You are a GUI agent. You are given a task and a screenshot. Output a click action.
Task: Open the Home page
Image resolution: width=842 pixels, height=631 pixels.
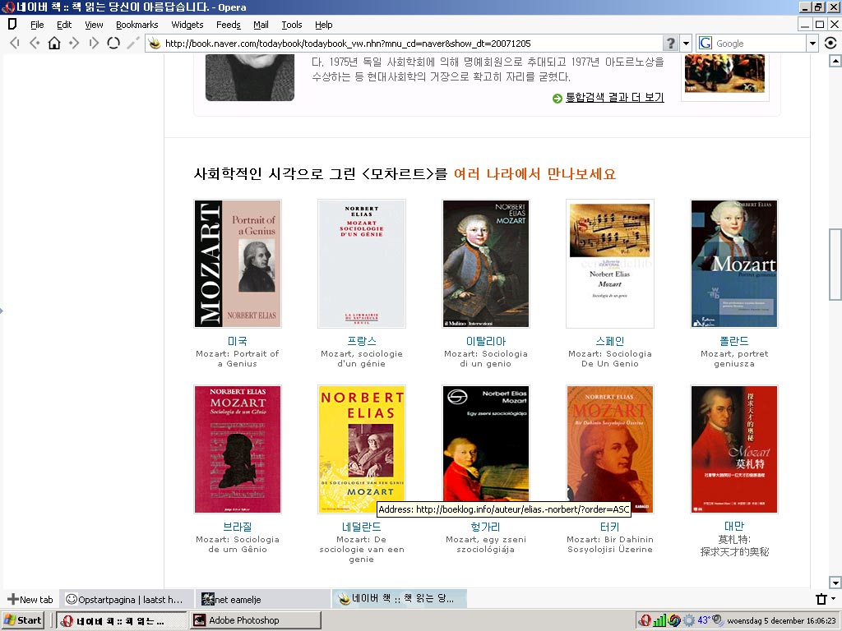(54, 43)
